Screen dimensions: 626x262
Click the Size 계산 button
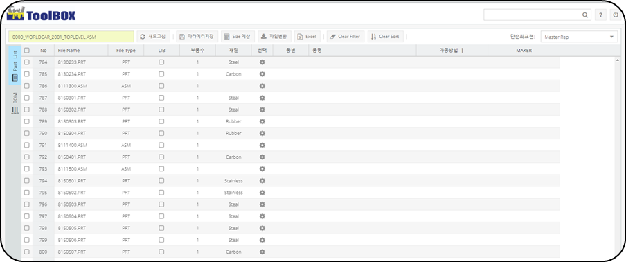click(x=238, y=36)
